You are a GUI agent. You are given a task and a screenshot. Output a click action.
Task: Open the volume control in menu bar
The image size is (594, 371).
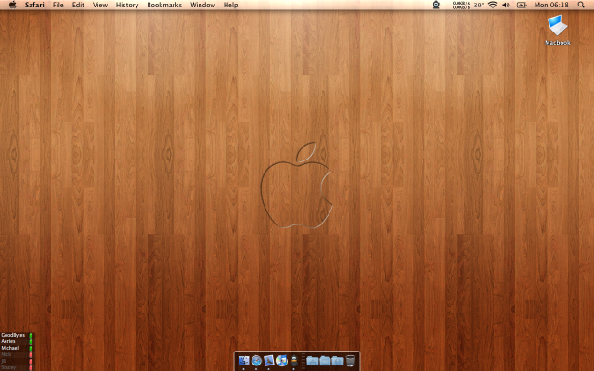click(x=506, y=5)
